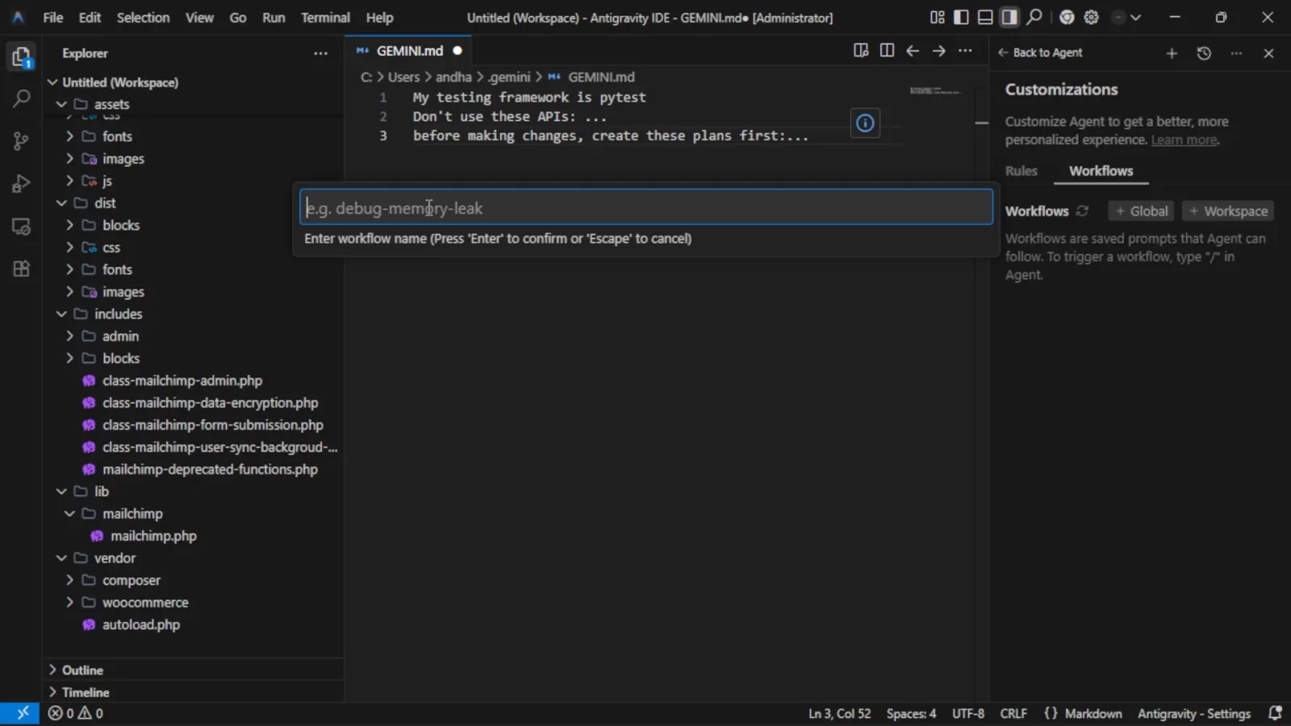Click Antigravity - Settings in status bar
The width and height of the screenshot is (1291, 726).
[x=1194, y=713]
